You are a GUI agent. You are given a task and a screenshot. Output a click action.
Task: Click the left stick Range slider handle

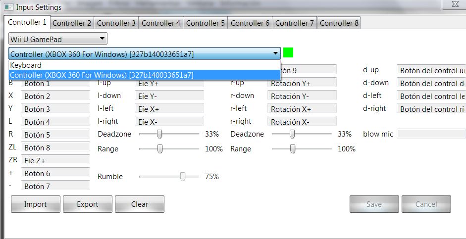(x=160, y=149)
